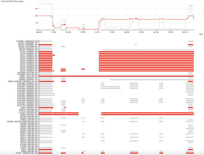204x155 pixels.
Task: Select probe row #54428 | AS29555 | KZ
Action: pos(28,78)
